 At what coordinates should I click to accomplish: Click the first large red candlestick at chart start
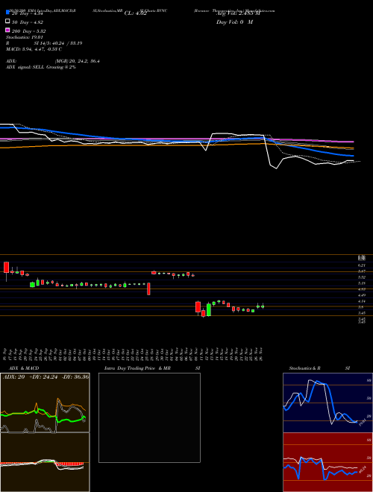tap(6, 268)
